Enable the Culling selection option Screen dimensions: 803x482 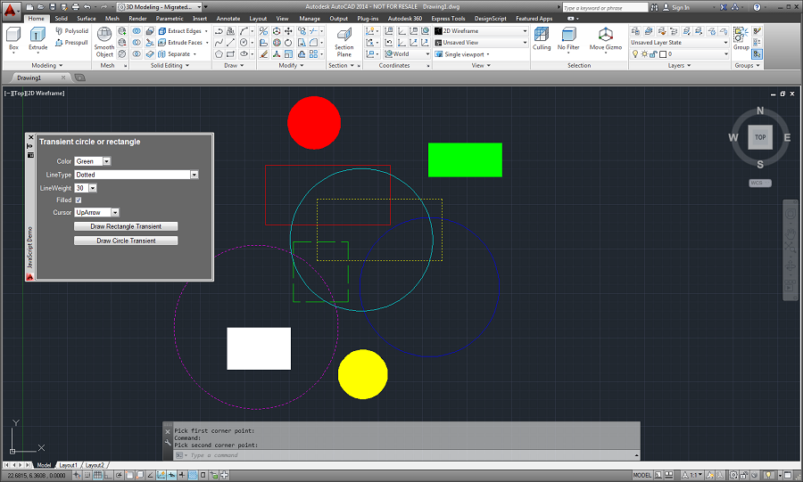click(x=542, y=39)
